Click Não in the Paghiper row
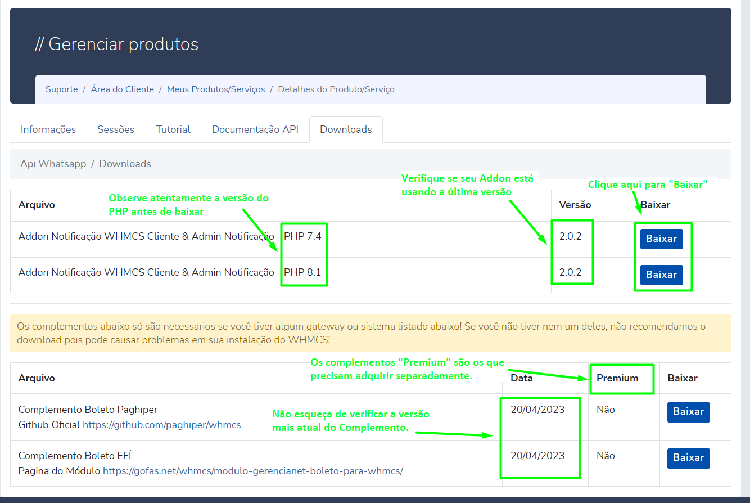The image size is (750, 503). click(606, 410)
